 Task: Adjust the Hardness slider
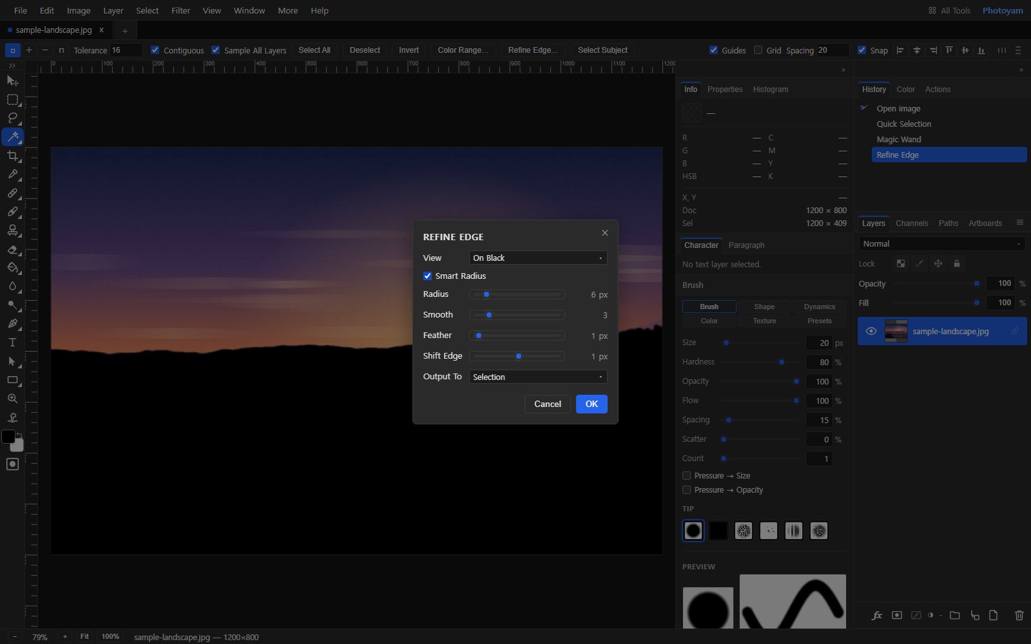click(760, 362)
